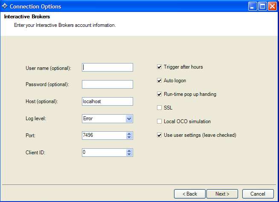Focus the Password input field

[x=108, y=84]
